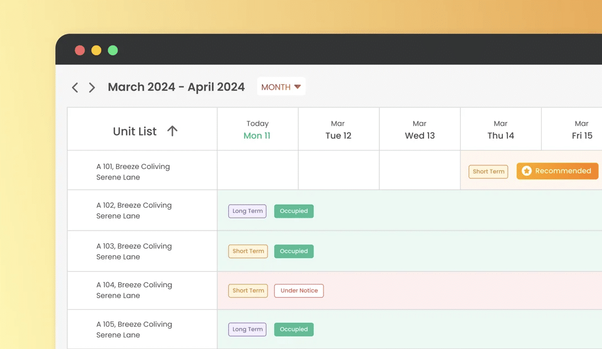
Task: Advance to next period with right chevron
Action: click(92, 88)
